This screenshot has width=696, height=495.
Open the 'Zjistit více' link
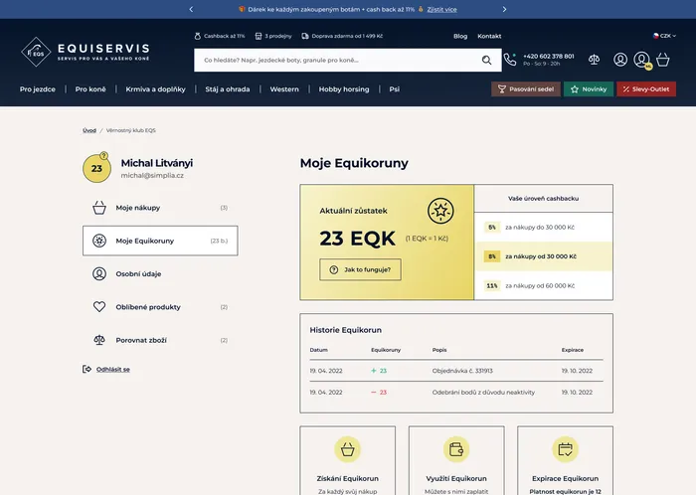[441, 9]
